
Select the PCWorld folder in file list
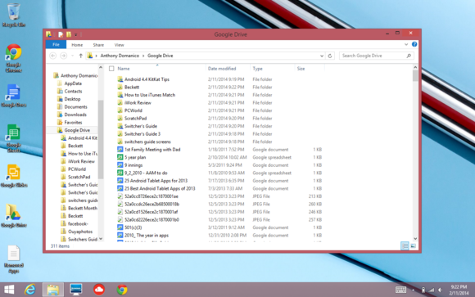coord(133,110)
